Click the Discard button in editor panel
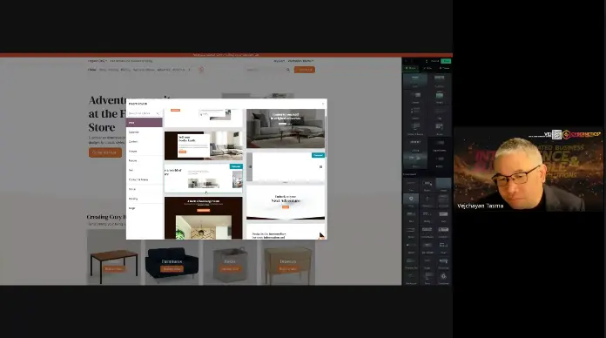 click(434, 61)
